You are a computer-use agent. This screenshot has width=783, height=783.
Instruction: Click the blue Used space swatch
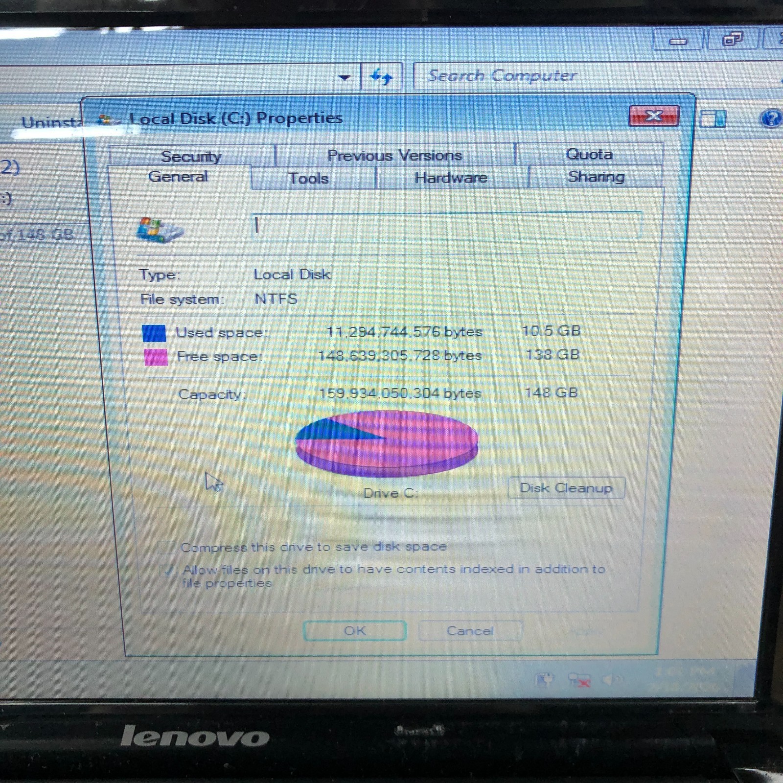154,333
